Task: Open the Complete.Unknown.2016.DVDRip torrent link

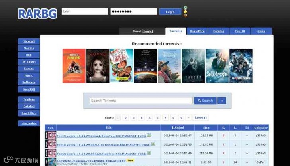Action: point(91,161)
